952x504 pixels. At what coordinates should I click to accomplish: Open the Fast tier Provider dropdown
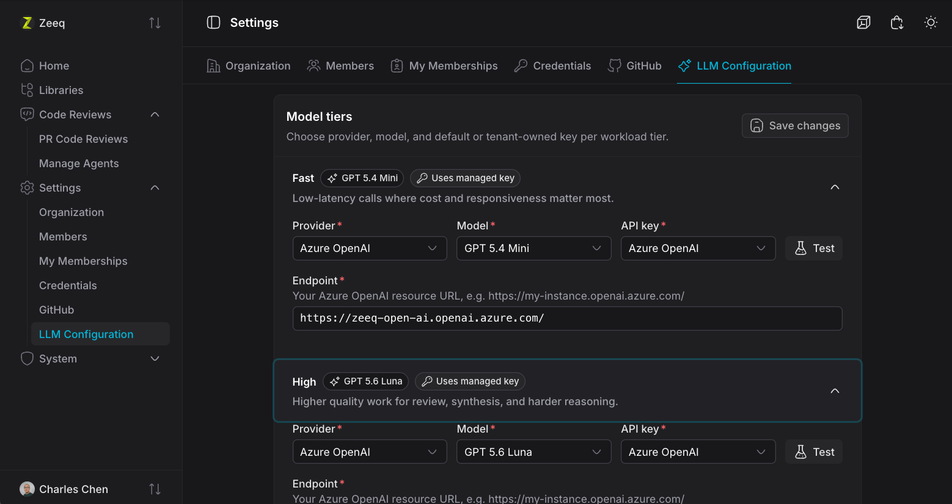(x=370, y=248)
